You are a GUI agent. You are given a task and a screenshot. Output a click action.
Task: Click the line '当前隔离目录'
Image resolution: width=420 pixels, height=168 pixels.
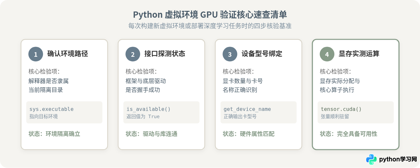pos(46,90)
